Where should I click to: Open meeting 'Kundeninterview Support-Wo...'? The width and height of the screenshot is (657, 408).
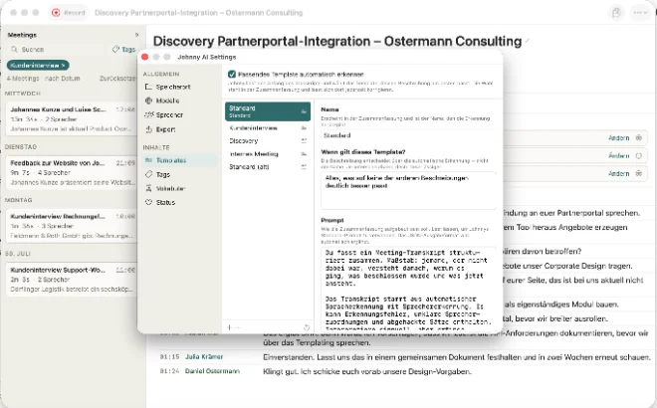[72, 280]
